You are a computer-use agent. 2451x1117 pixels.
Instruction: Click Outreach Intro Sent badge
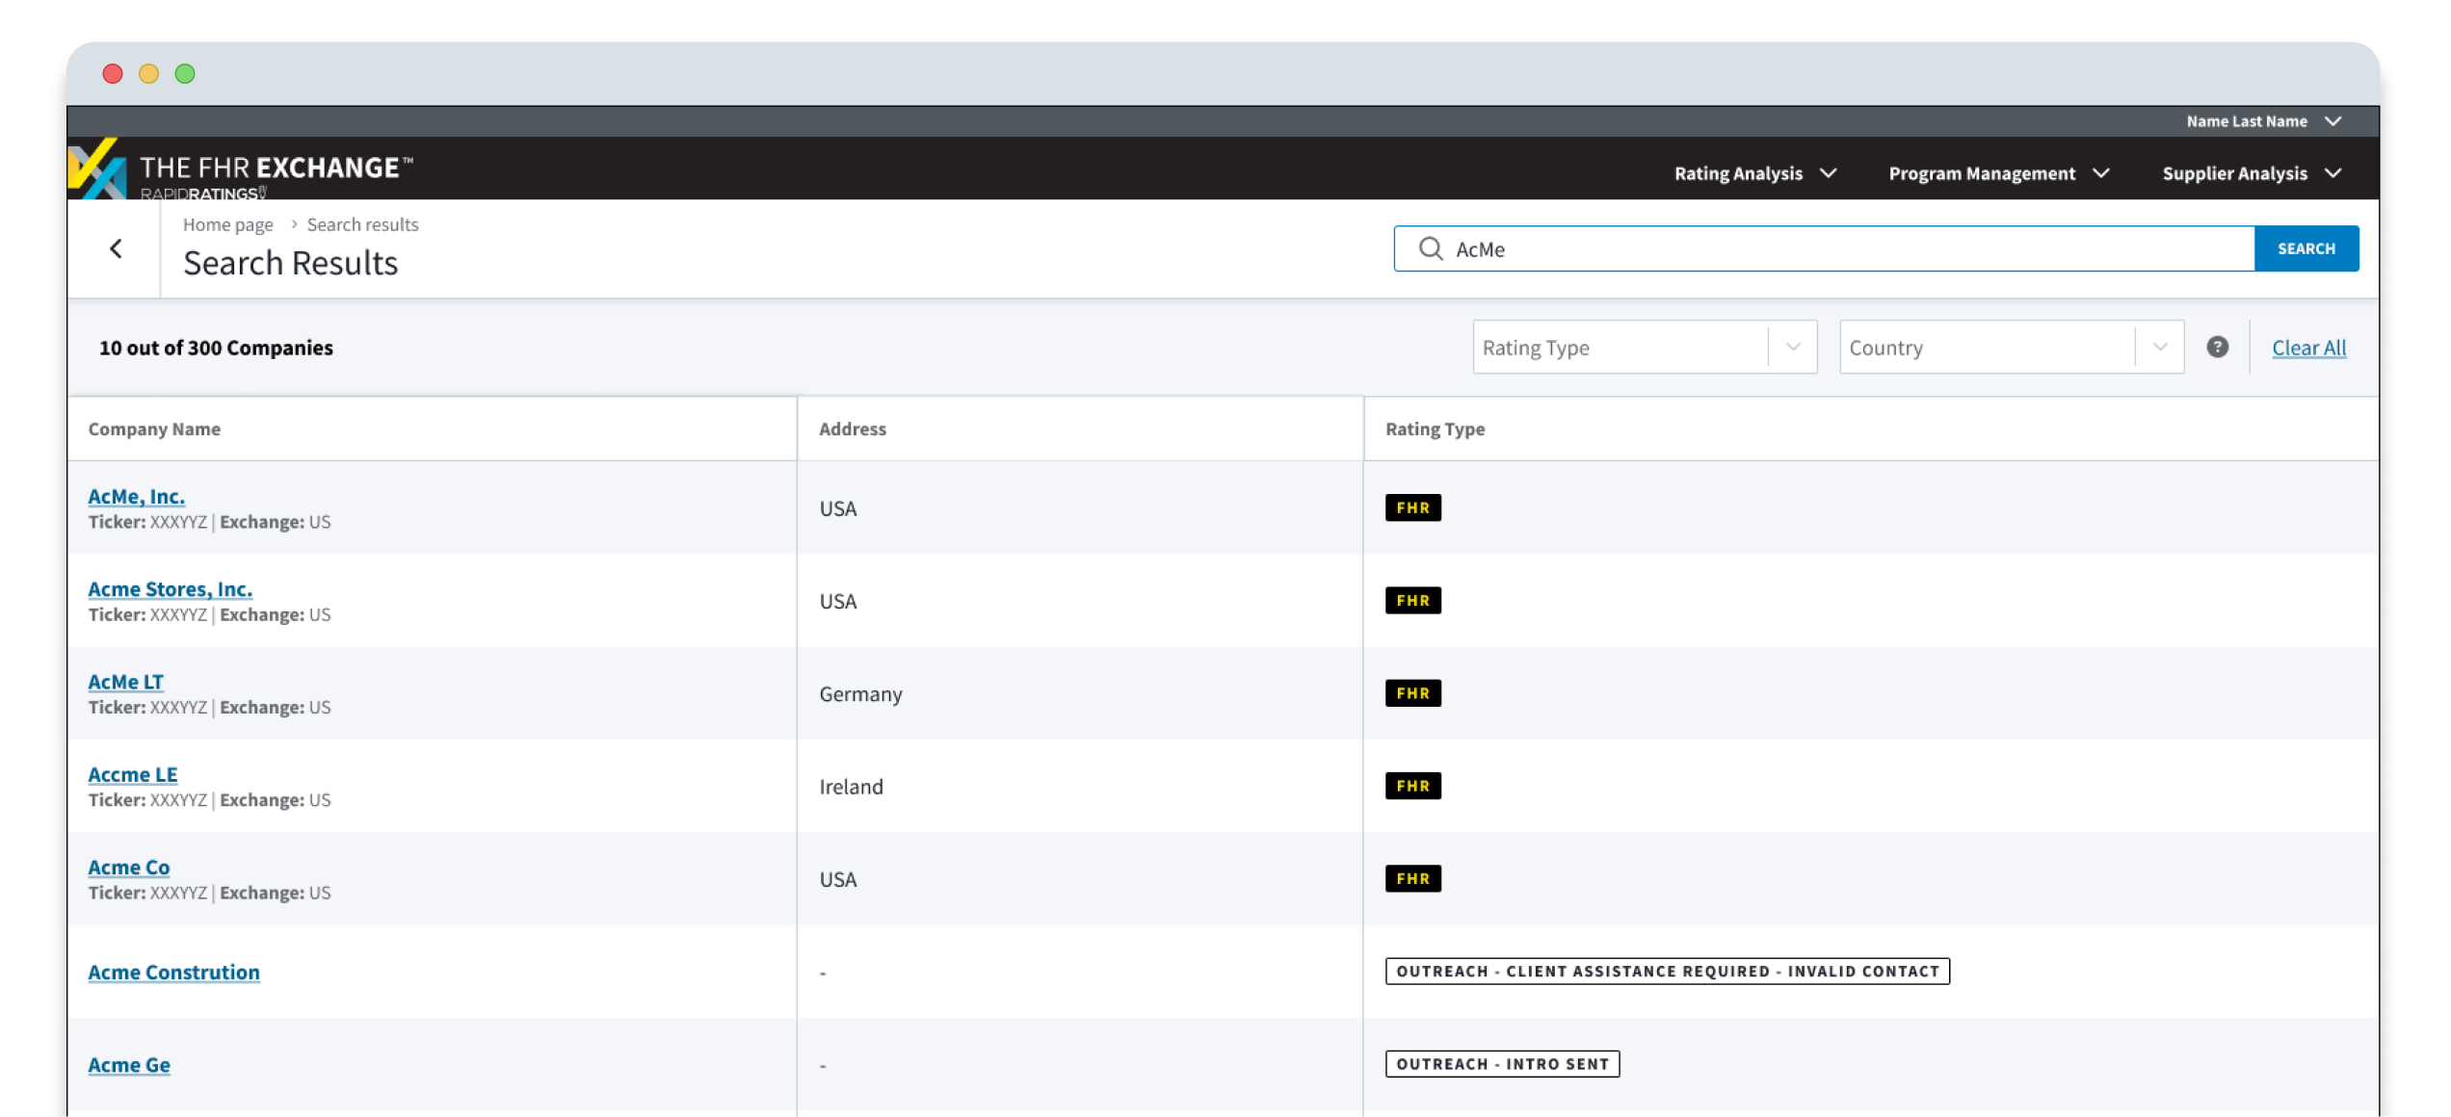pos(1502,1063)
